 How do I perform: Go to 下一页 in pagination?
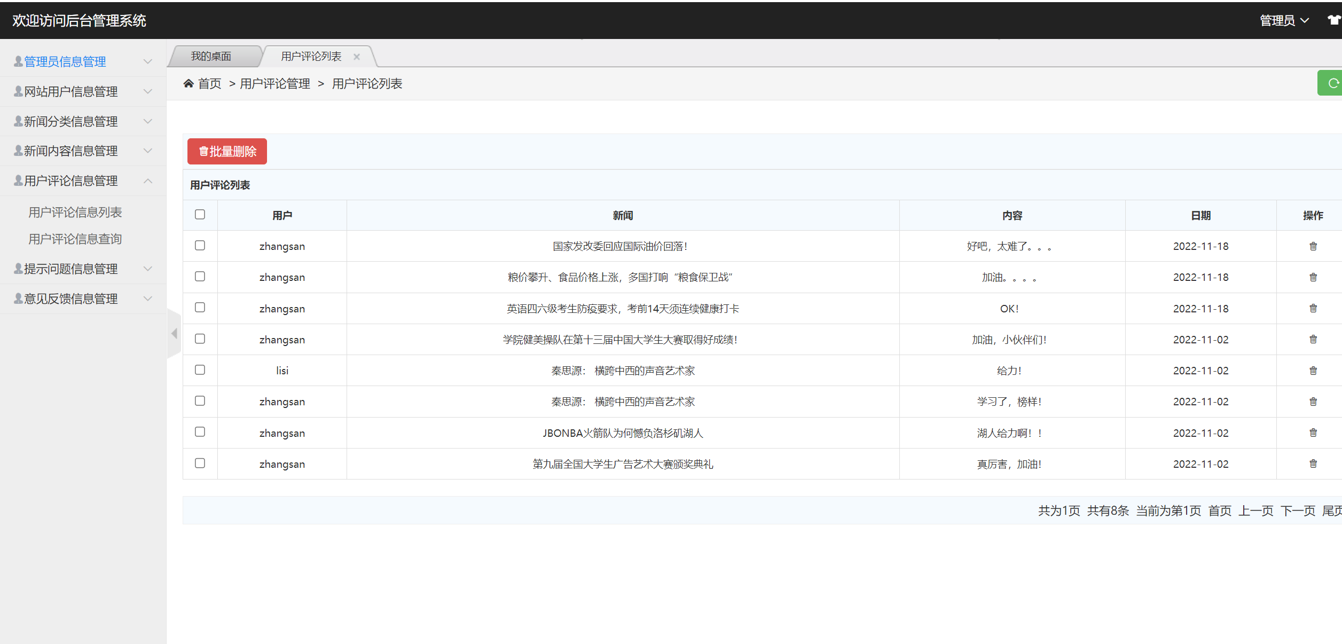[x=1297, y=511]
